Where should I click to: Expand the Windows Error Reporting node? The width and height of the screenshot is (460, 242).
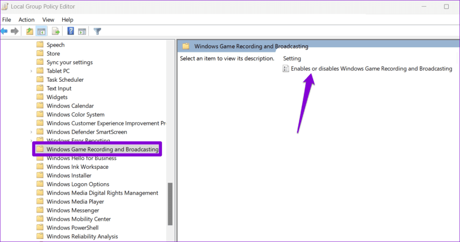click(31, 141)
